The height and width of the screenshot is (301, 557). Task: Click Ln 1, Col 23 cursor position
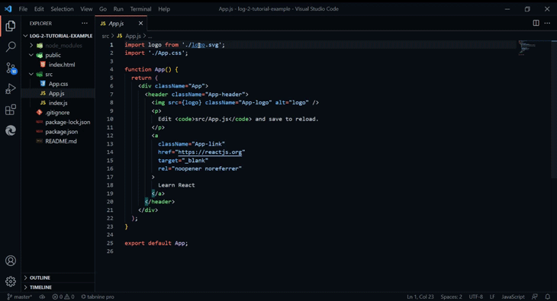420,296
